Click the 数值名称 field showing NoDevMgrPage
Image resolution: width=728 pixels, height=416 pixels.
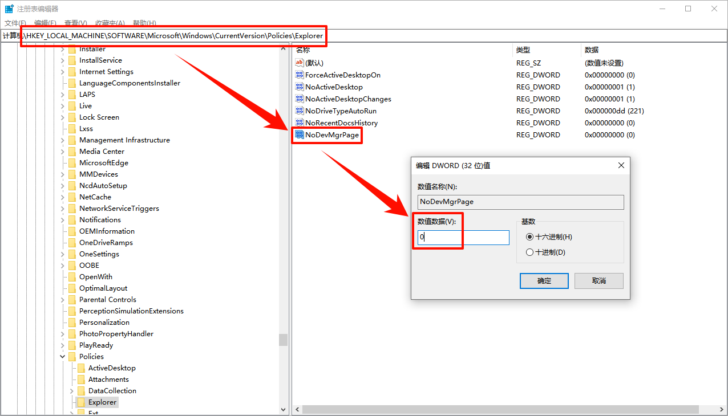pos(520,202)
